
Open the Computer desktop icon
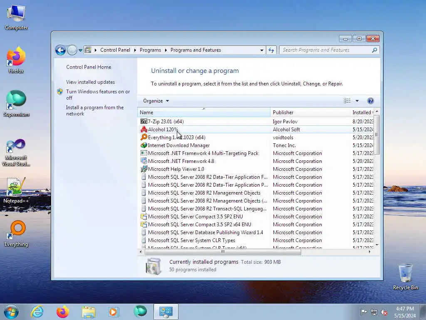tap(16, 17)
